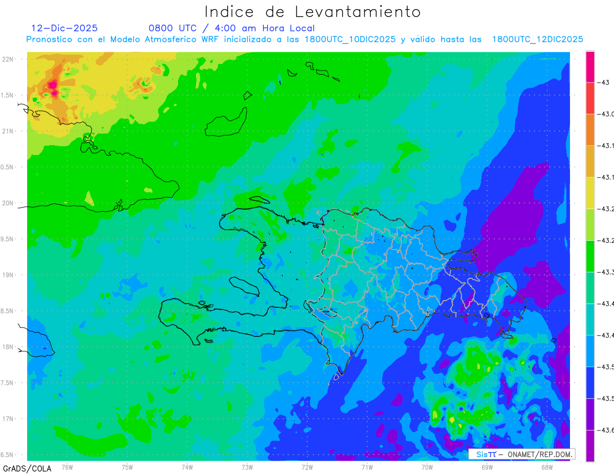Click the date label '12-Dic-2025'
The height and width of the screenshot is (474, 614).
pos(64,28)
